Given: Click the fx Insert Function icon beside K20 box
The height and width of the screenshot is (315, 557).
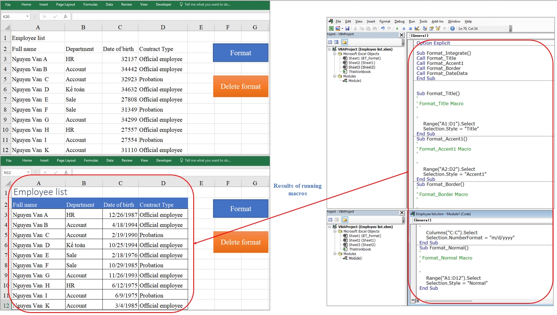Looking at the screenshot, I should (x=65, y=17).
